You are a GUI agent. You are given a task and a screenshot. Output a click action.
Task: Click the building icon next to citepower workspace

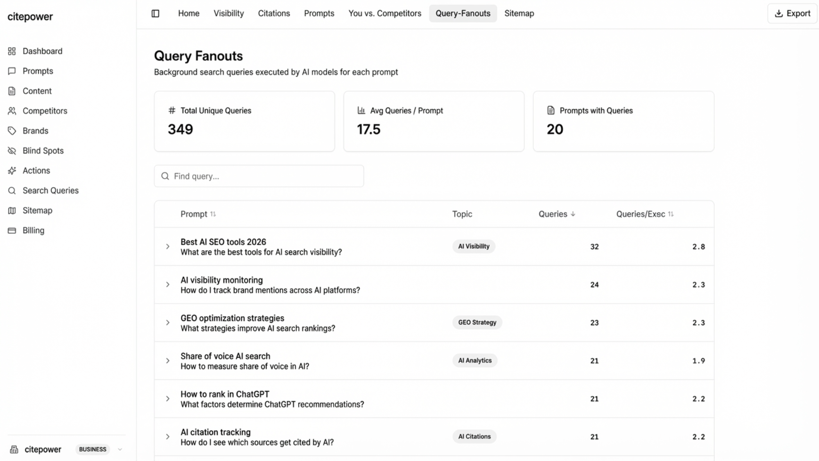pos(14,450)
